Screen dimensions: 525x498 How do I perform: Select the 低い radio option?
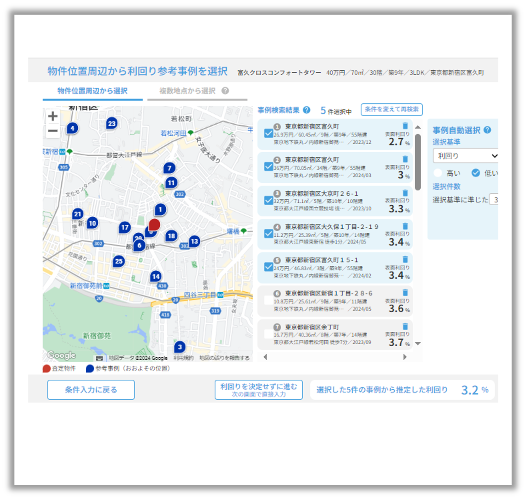pos(476,173)
